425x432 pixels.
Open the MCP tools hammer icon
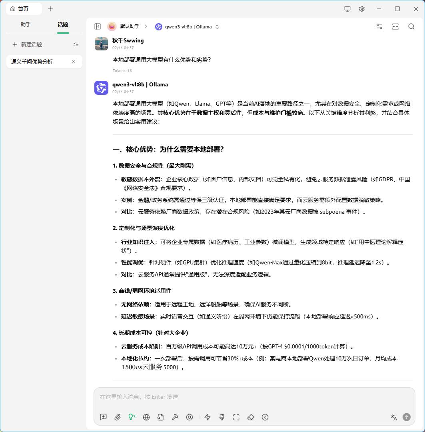pos(175,417)
